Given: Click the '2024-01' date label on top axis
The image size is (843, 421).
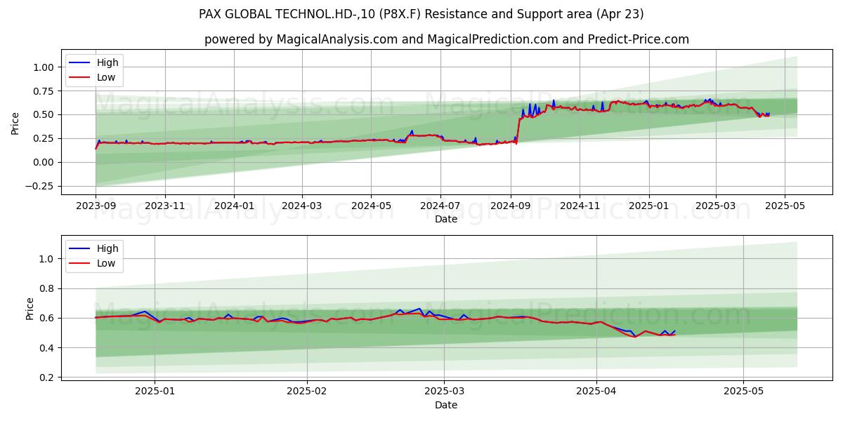Looking at the screenshot, I should (x=233, y=206).
